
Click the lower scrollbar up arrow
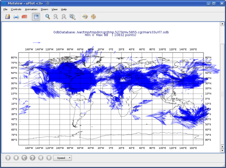click(x=222, y=147)
